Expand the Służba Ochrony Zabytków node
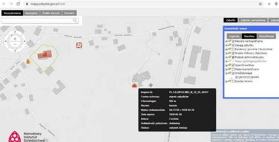279x142 pixels. (226, 53)
